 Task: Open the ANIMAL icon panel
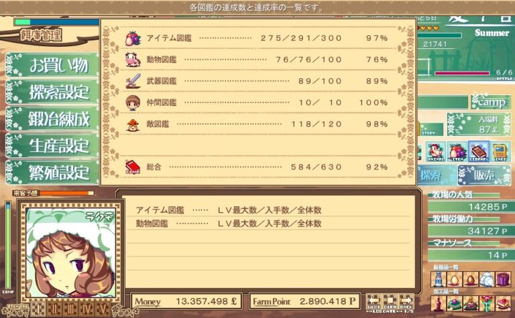click(x=436, y=152)
